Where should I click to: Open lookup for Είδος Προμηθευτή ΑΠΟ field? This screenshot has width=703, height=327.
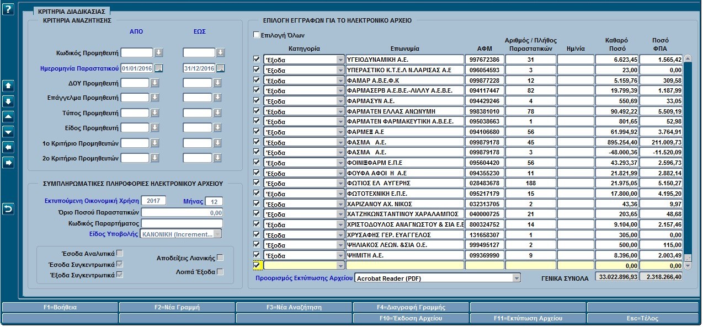[155, 128]
